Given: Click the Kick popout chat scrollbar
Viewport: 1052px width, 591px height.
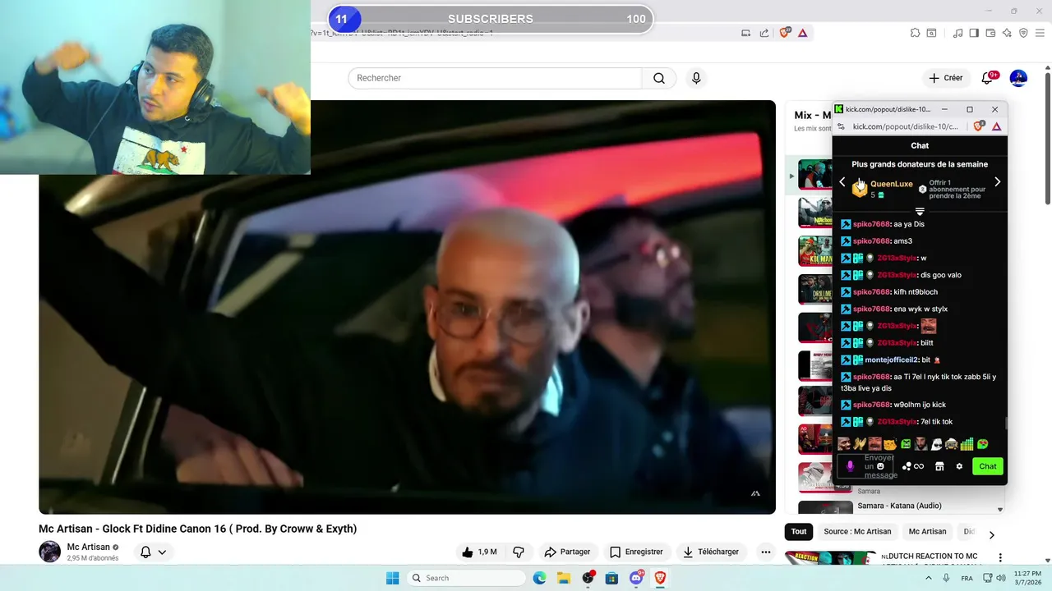Looking at the screenshot, I should pyautogui.click(x=1006, y=424).
